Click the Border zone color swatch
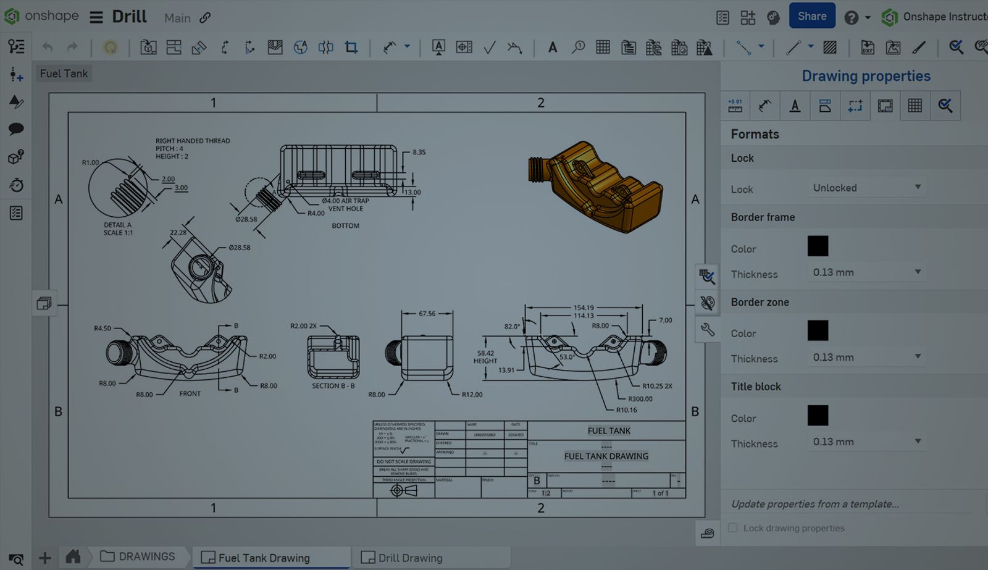The image size is (988, 570). click(x=818, y=331)
